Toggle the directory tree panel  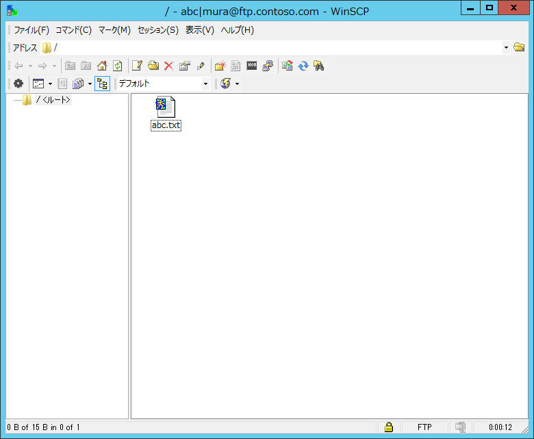102,84
